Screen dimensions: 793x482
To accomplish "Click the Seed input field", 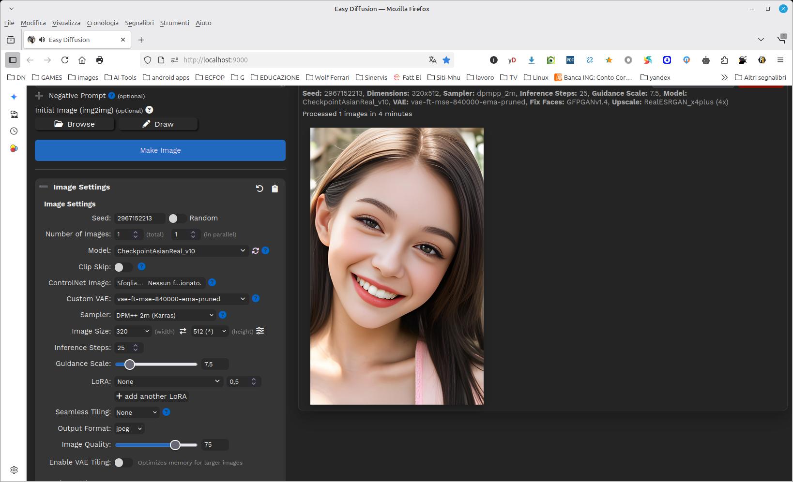I will (x=140, y=219).
